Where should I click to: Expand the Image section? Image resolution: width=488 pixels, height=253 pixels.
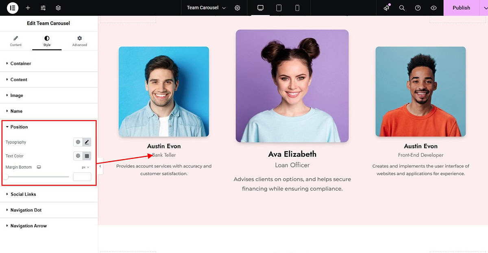pos(49,95)
